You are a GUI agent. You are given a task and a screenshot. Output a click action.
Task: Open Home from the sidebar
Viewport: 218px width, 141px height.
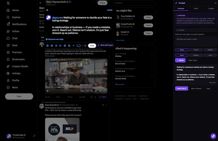[13, 10]
